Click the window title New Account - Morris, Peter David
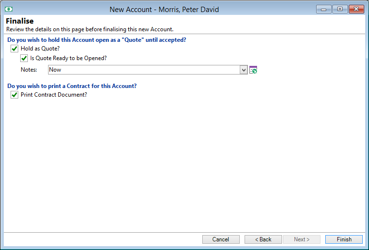The image size is (369, 250). coord(164,10)
